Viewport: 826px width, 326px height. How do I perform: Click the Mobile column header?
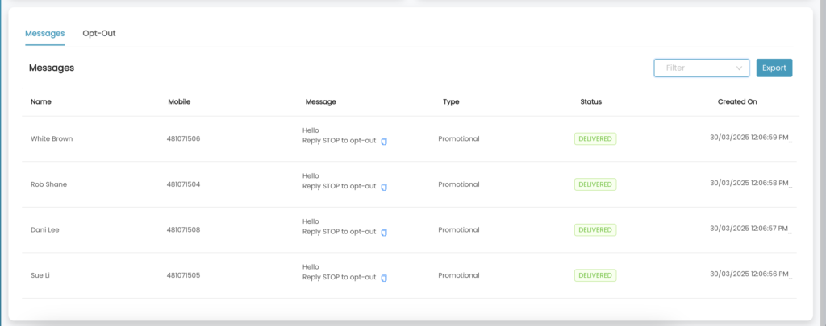coord(179,102)
